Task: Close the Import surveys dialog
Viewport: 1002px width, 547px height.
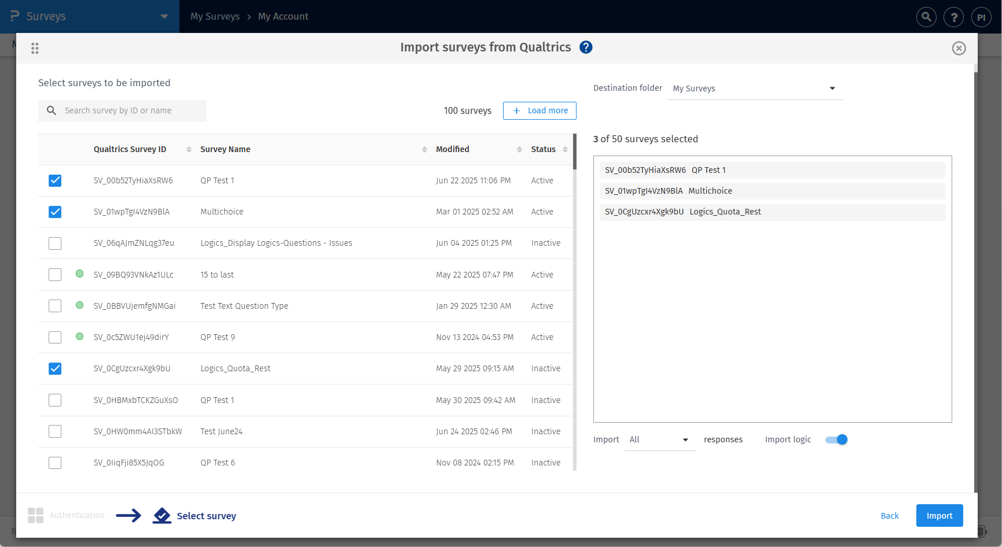Action: click(959, 49)
